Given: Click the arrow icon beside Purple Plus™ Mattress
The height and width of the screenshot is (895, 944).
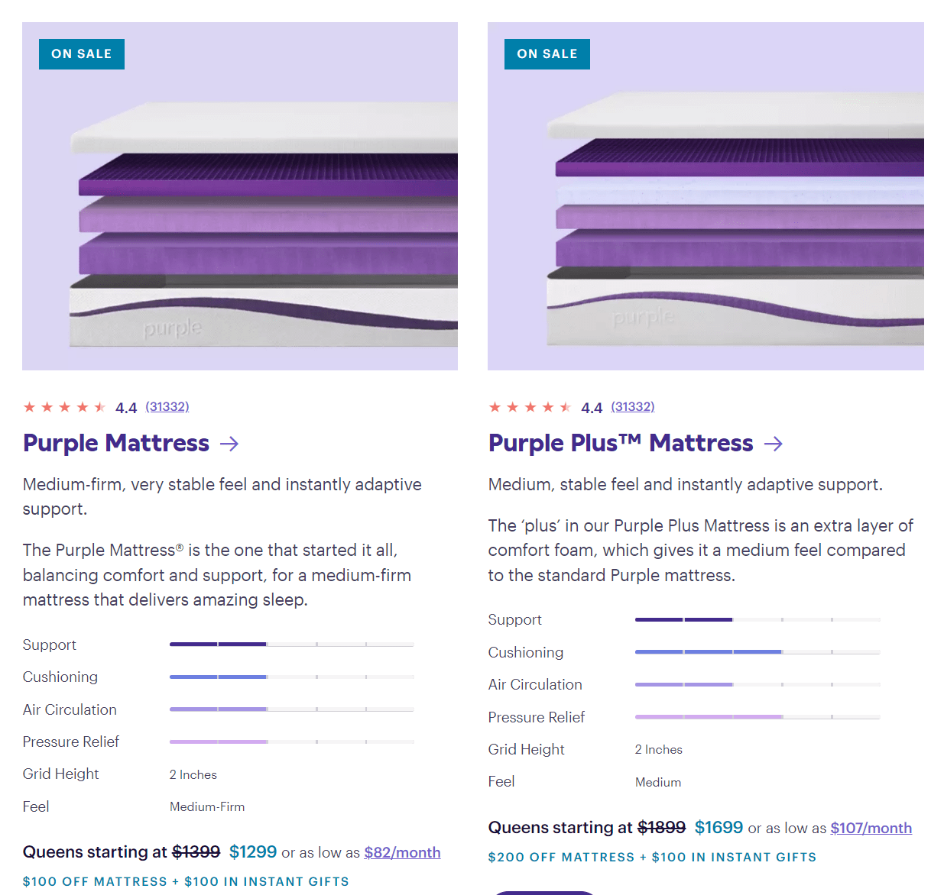Looking at the screenshot, I should [774, 444].
